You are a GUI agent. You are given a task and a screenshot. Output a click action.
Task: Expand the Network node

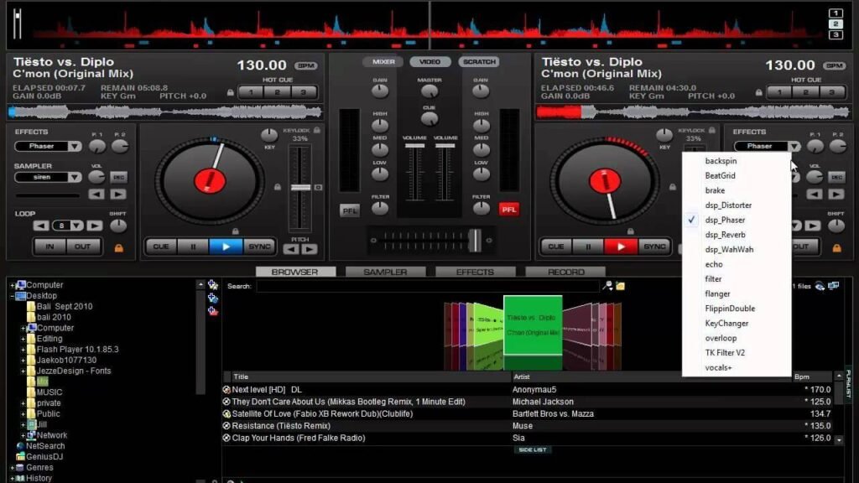point(23,435)
